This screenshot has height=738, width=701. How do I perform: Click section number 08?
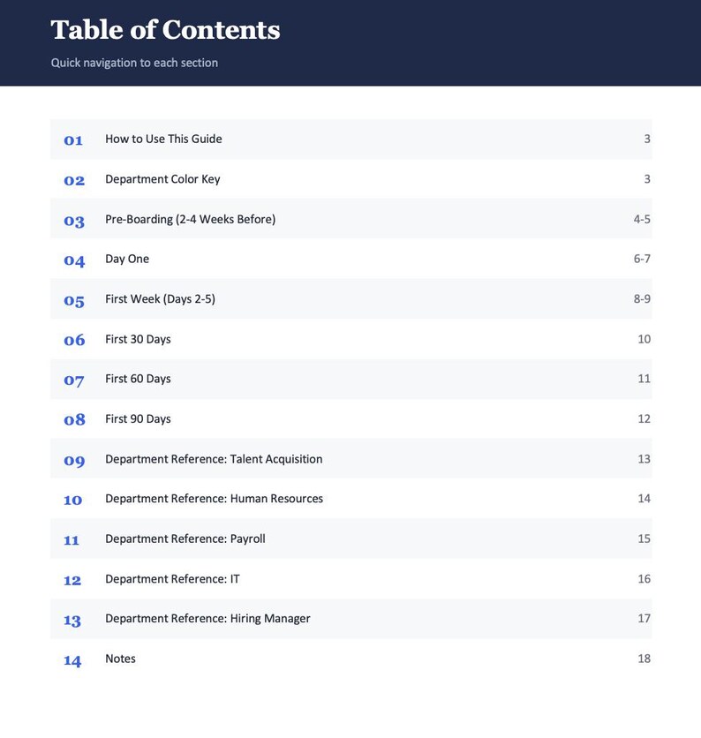coord(74,419)
